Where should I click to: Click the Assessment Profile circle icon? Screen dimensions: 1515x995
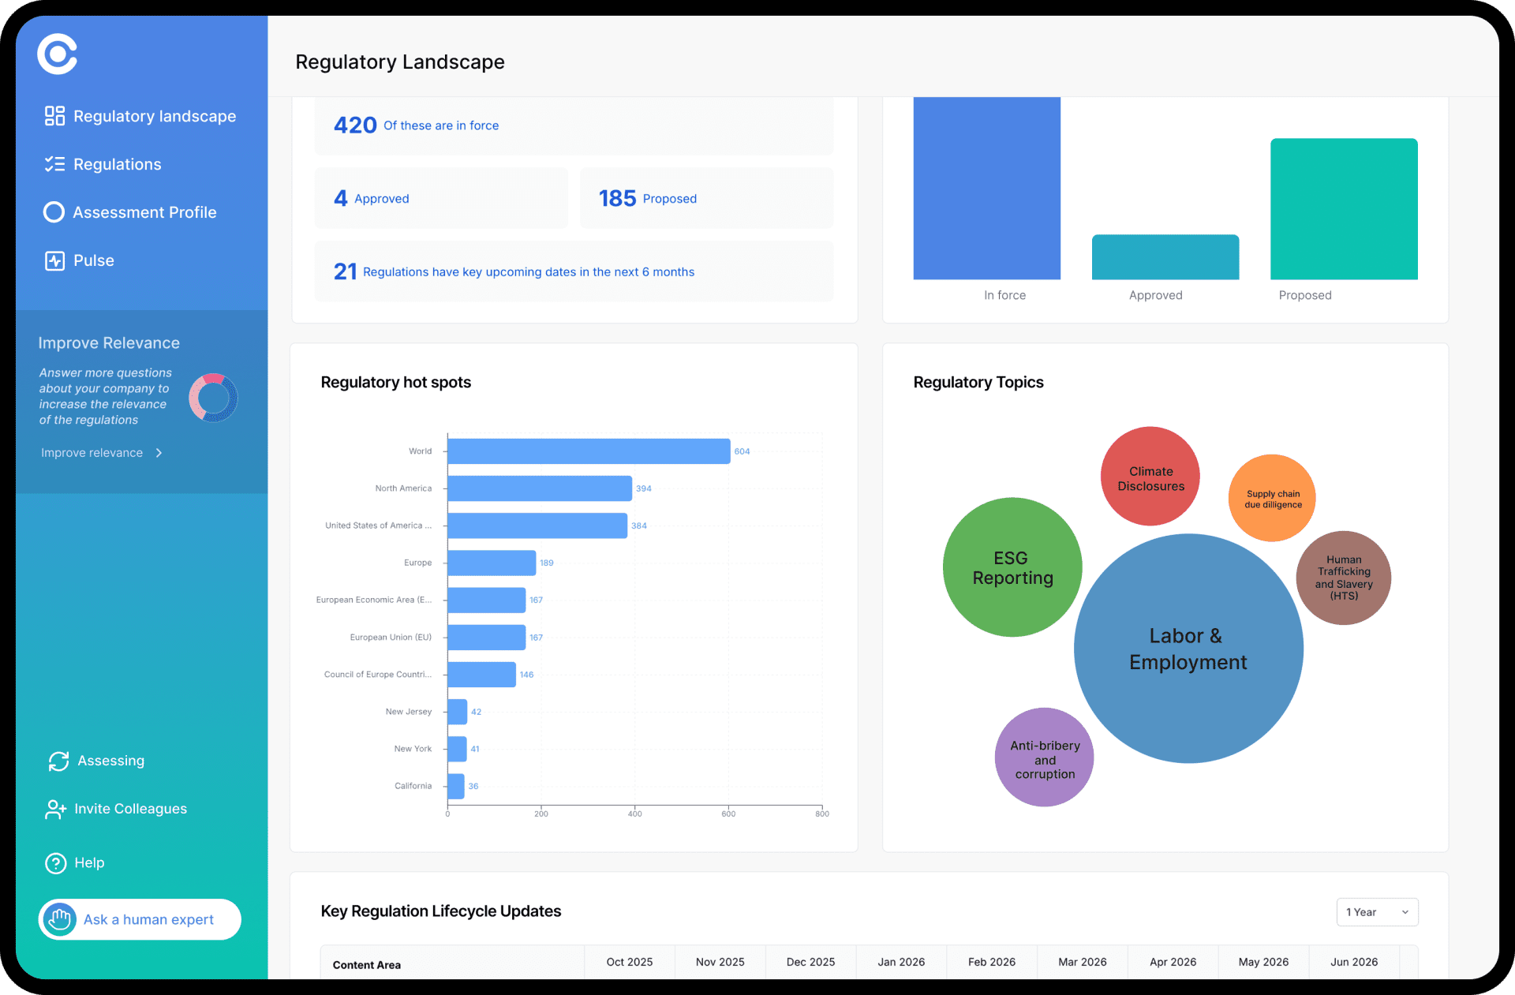coord(54,212)
